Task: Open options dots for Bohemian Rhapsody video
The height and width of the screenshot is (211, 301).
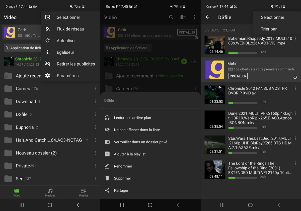Action: [296, 38]
